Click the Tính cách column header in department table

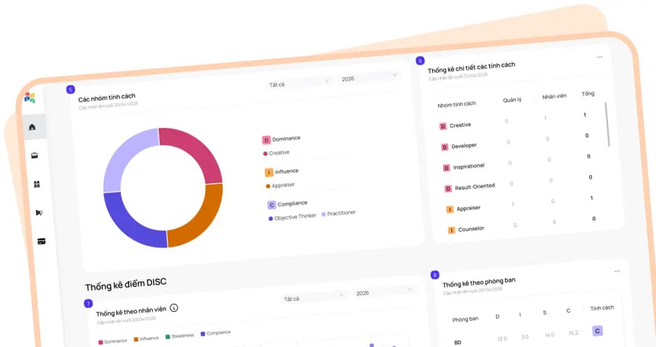(x=602, y=308)
